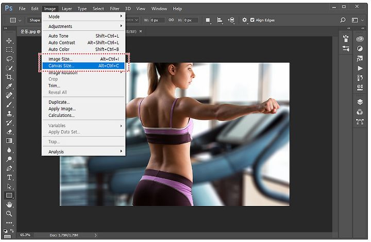
Task: Select the Crop tool
Action: point(9,77)
